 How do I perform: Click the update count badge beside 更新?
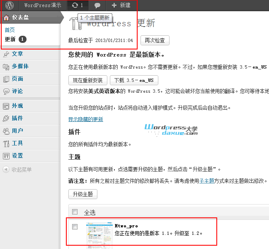coord(22,39)
